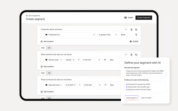
Task: Go back via the Lists & Segments link
Action: (x=33, y=16)
